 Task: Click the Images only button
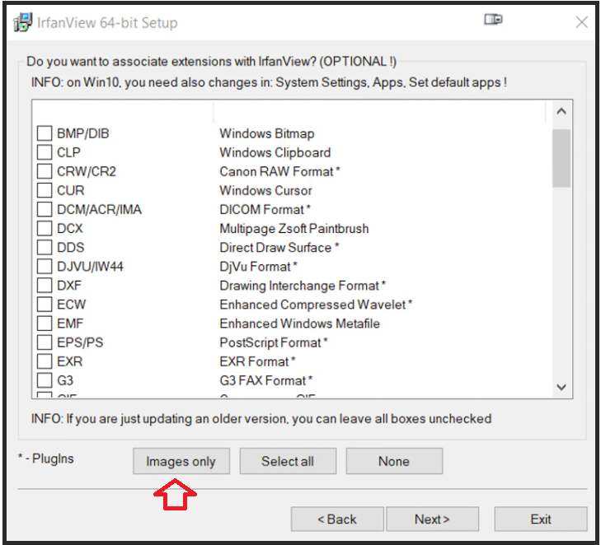pos(181,461)
